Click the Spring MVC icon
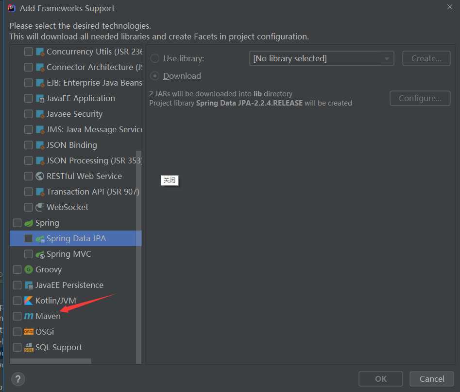 [x=40, y=254]
